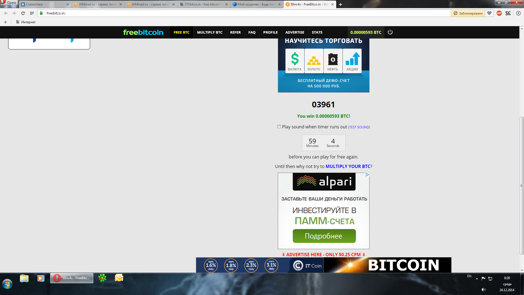This screenshot has width=524, height=295.
Task: Click the alpari logo in the ad
Action: click(324, 182)
